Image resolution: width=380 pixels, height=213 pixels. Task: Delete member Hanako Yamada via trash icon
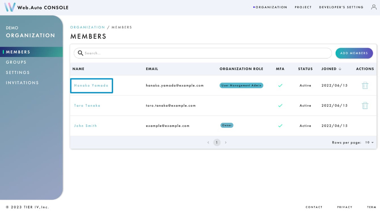point(365,85)
